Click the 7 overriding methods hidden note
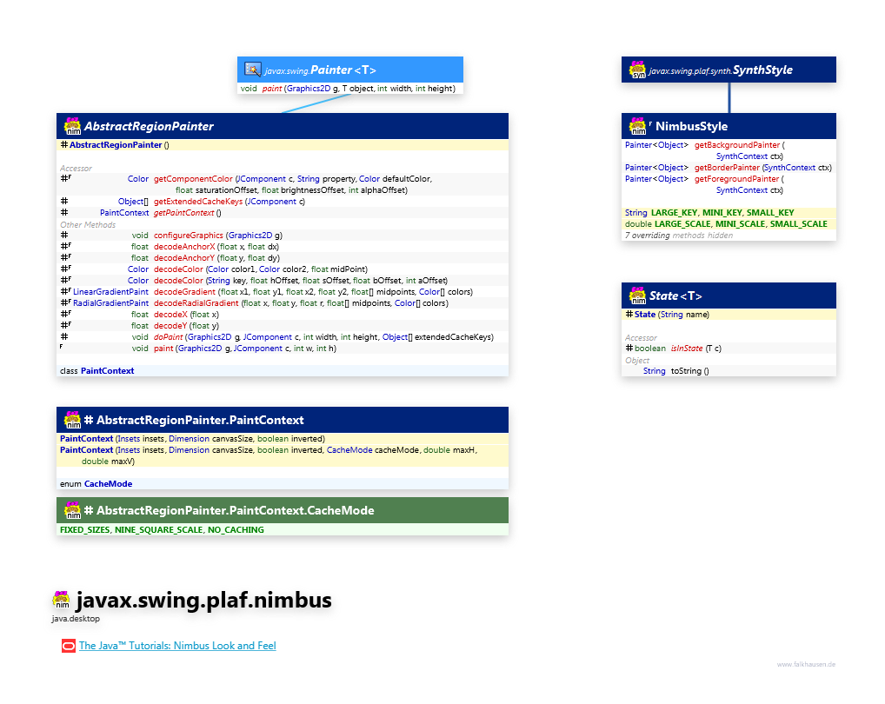 [x=679, y=236]
